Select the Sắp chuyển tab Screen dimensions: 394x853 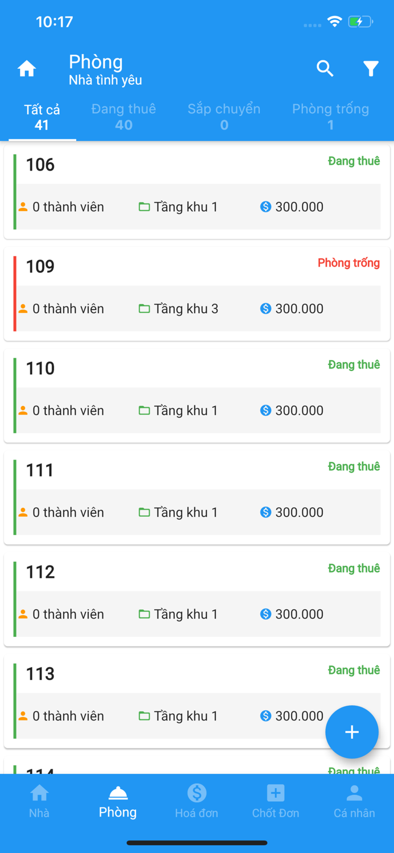click(224, 115)
